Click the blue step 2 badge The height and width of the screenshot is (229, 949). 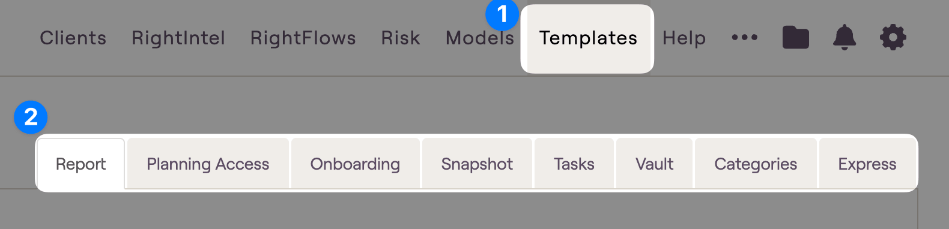pyautogui.click(x=31, y=117)
